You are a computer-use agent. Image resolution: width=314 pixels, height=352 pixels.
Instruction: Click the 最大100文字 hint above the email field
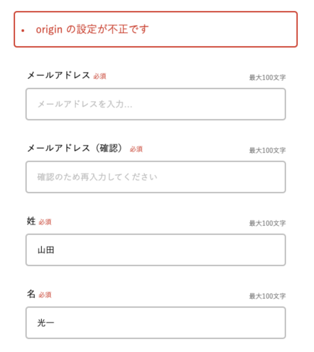pyautogui.click(x=267, y=77)
